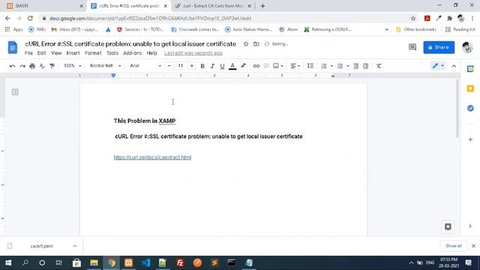
Task: Open the zoom 100% dropdown
Action: [x=72, y=65]
